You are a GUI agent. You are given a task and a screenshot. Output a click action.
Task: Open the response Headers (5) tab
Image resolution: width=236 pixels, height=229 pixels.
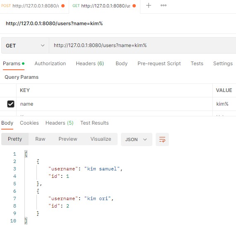(60, 123)
